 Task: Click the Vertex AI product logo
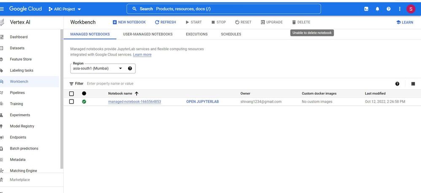[2, 22]
